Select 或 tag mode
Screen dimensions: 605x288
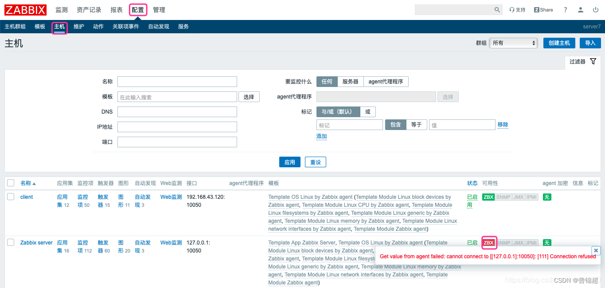(x=368, y=112)
